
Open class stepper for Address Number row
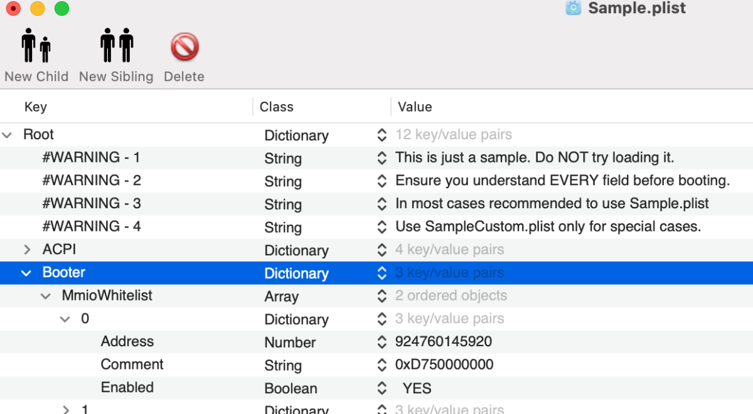coord(381,342)
